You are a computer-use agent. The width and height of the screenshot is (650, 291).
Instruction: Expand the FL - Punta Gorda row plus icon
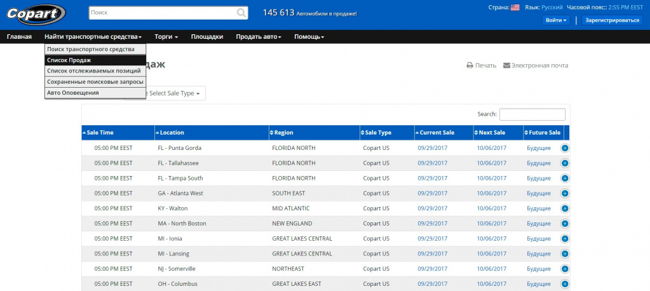tap(565, 148)
